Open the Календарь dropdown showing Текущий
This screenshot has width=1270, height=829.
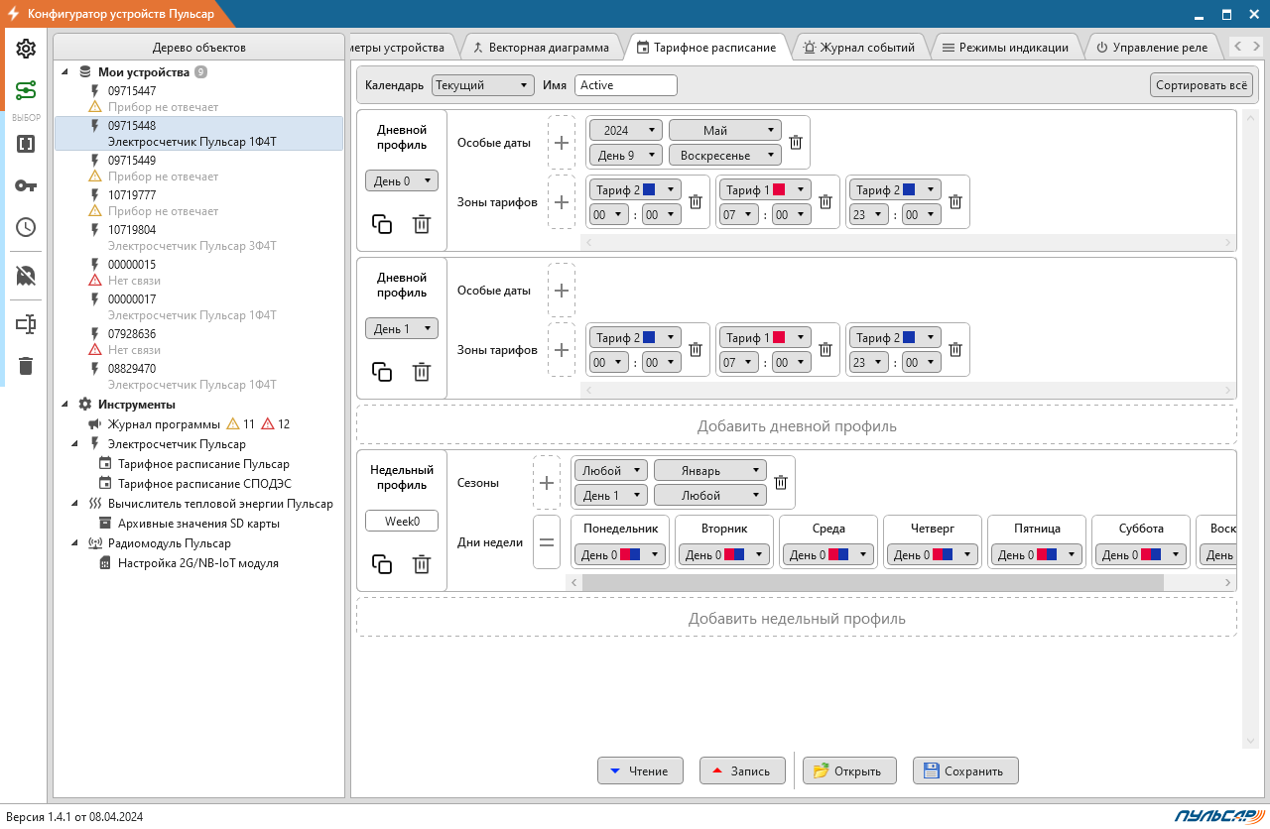(x=483, y=85)
